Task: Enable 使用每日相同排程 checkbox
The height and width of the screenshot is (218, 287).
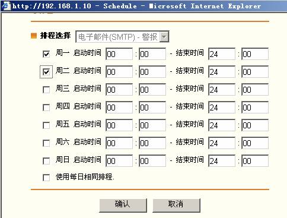Action: [x=46, y=177]
